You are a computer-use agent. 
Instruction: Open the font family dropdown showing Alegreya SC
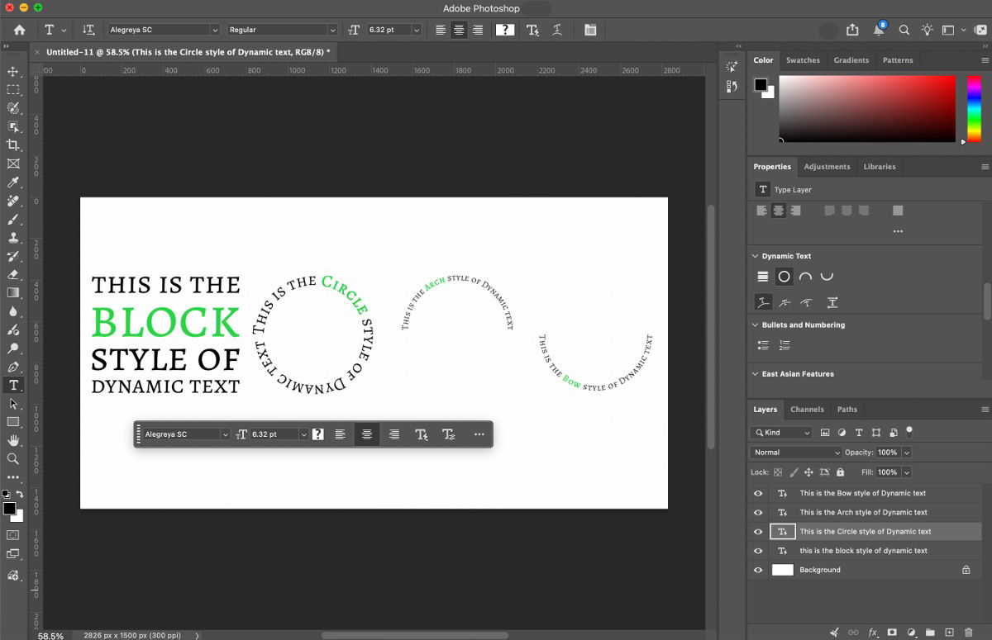pyautogui.click(x=162, y=30)
